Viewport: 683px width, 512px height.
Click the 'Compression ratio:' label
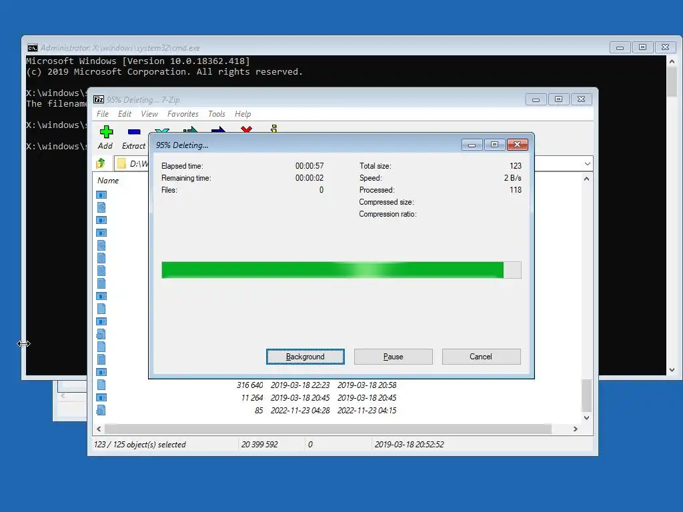388,214
